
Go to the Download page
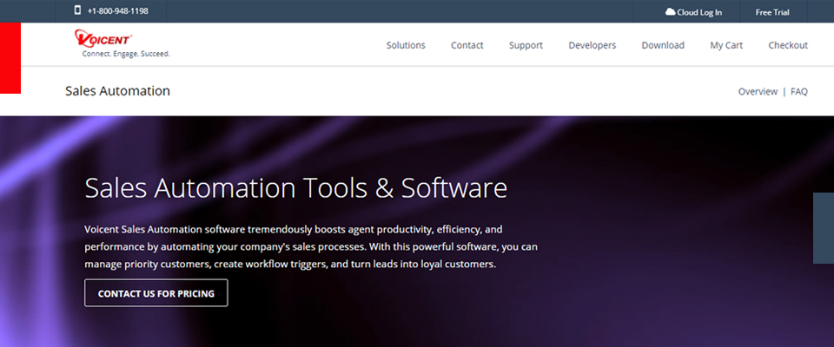[x=663, y=45]
